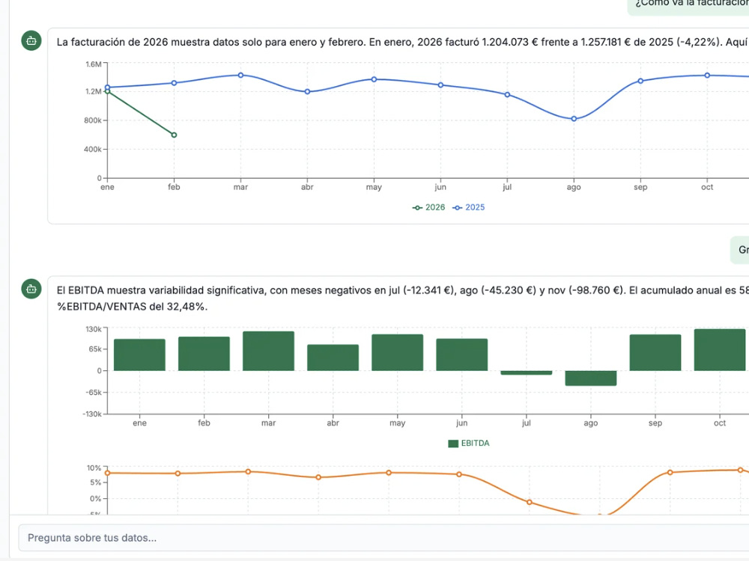Click the EBITDA bar for ene
Viewport: 749px width, 561px height.
click(139, 355)
